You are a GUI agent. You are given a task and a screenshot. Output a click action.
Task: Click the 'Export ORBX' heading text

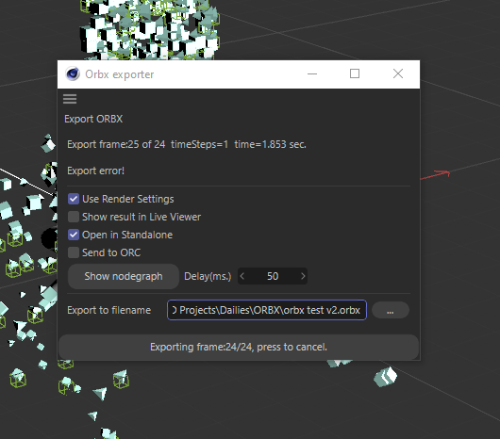click(93, 119)
